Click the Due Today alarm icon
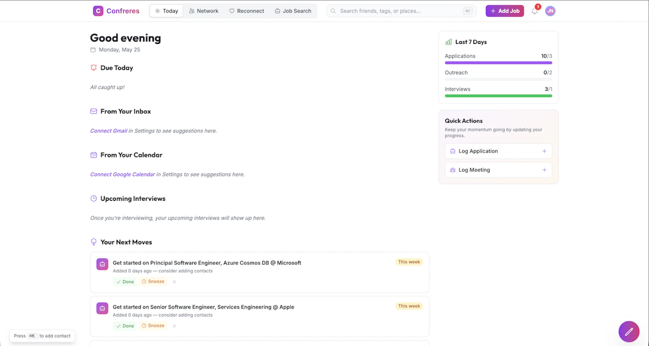649x346 pixels. click(94, 68)
